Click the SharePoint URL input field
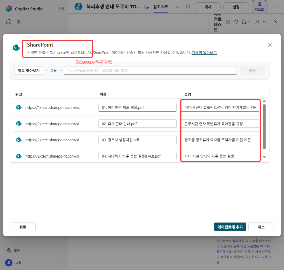 tap(150, 71)
